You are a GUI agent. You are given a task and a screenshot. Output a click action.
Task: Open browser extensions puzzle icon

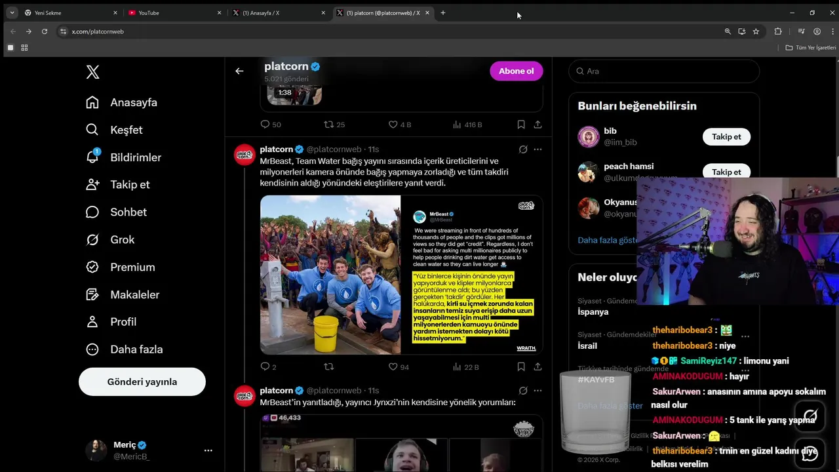[778, 31]
